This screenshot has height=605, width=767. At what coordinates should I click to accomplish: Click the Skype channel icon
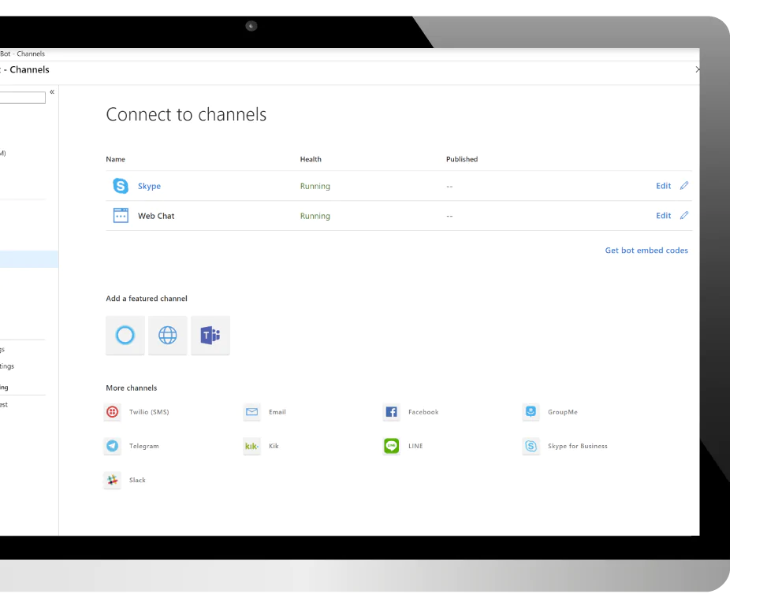tap(121, 186)
